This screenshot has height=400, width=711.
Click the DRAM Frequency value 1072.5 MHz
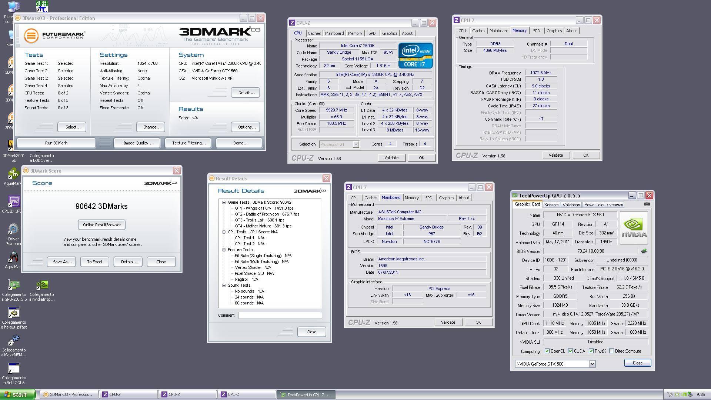point(541,73)
